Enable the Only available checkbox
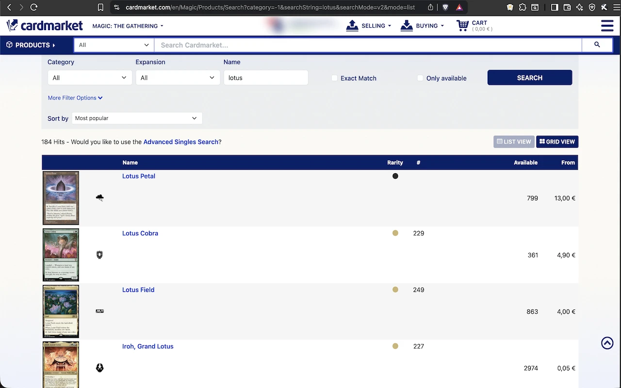Viewport: 621px width, 388px height. pos(420,78)
